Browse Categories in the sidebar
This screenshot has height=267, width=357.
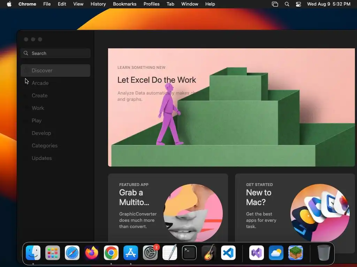pyautogui.click(x=55, y=145)
